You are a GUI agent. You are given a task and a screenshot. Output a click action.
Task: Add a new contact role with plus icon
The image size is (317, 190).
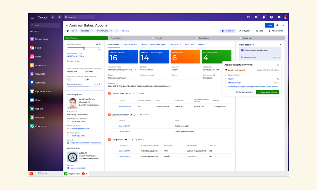[127, 93]
